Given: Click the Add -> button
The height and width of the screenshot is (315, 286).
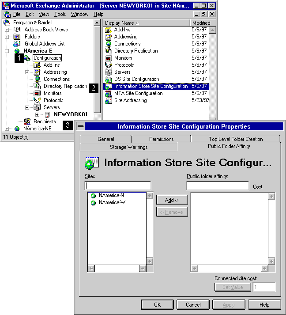Looking at the screenshot, I should (x=172, y=200).
